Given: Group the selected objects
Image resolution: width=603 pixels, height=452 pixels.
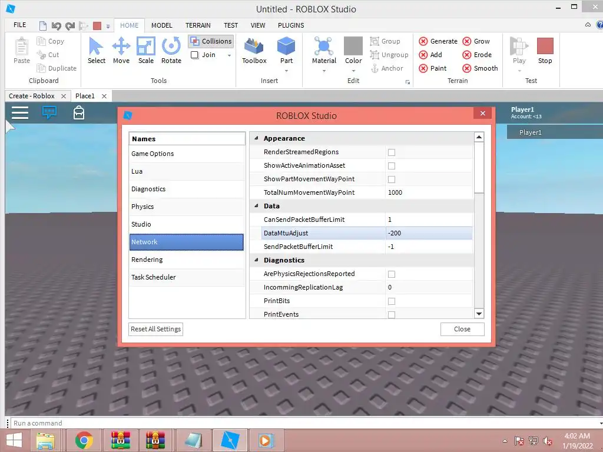Looking at the screenshot, I should [385, 41].
